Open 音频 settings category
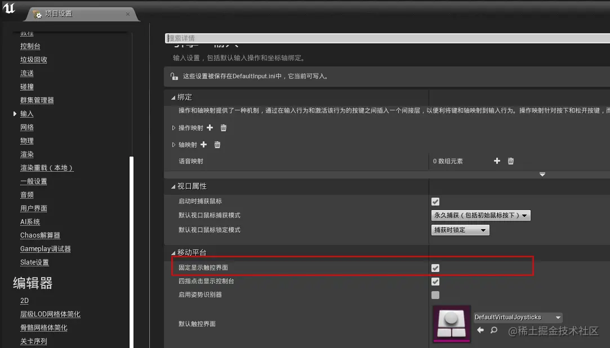Viewport: 610px width, 348px height. coord(27,195)
